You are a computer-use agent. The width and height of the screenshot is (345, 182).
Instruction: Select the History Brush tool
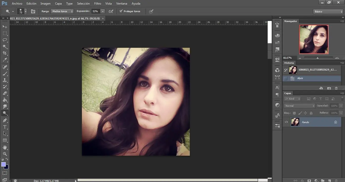[x=5, y=87]
